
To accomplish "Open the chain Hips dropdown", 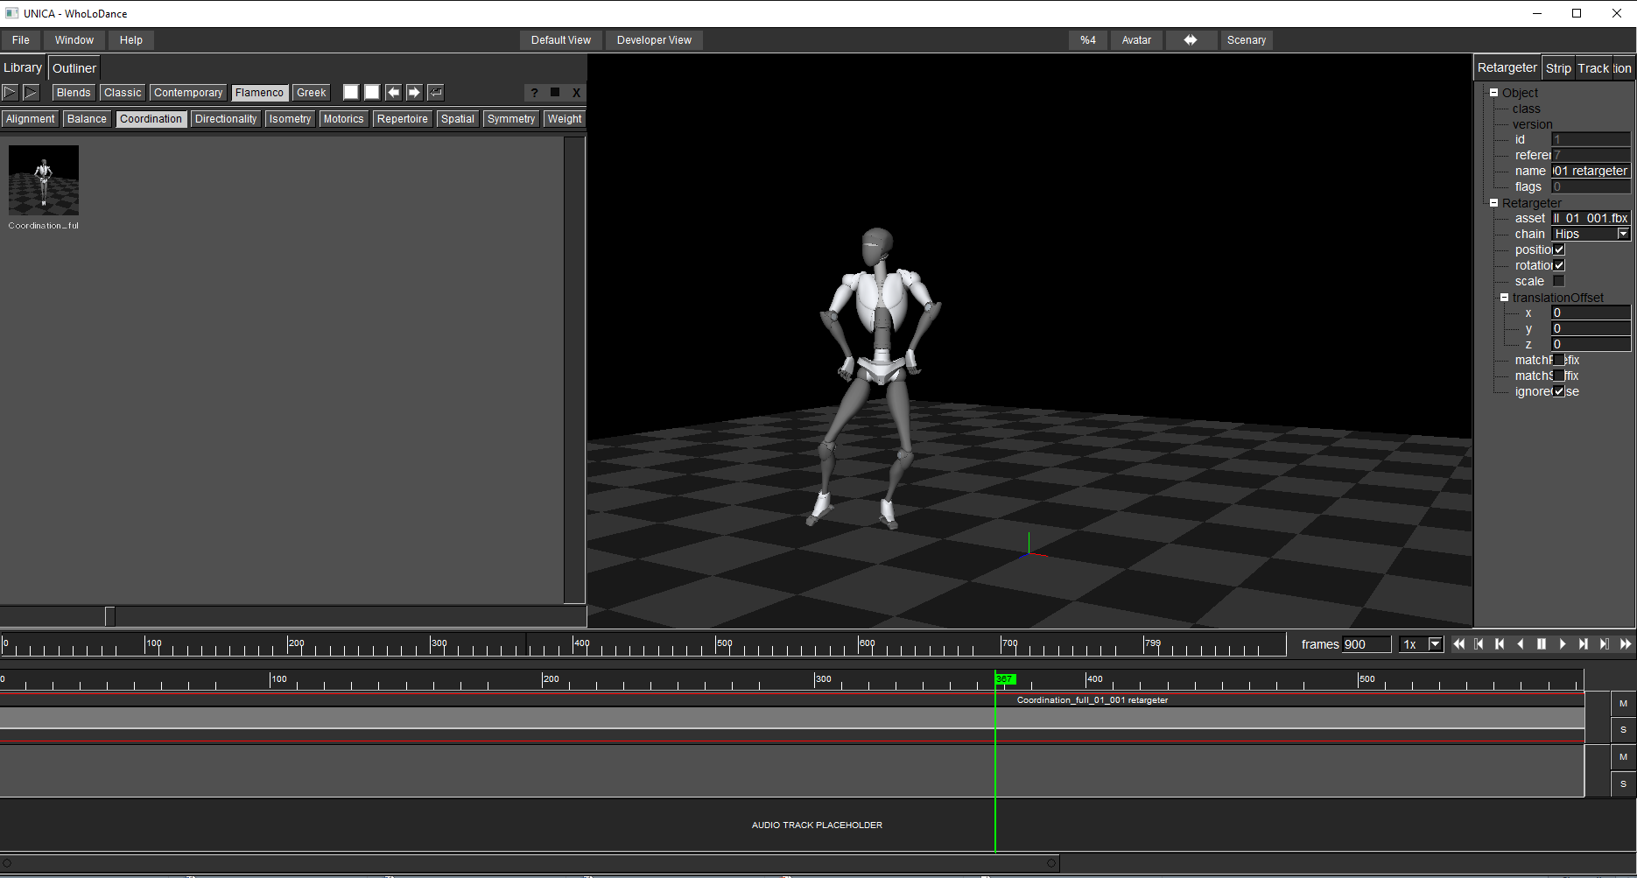I will [x=1623, y=234].
